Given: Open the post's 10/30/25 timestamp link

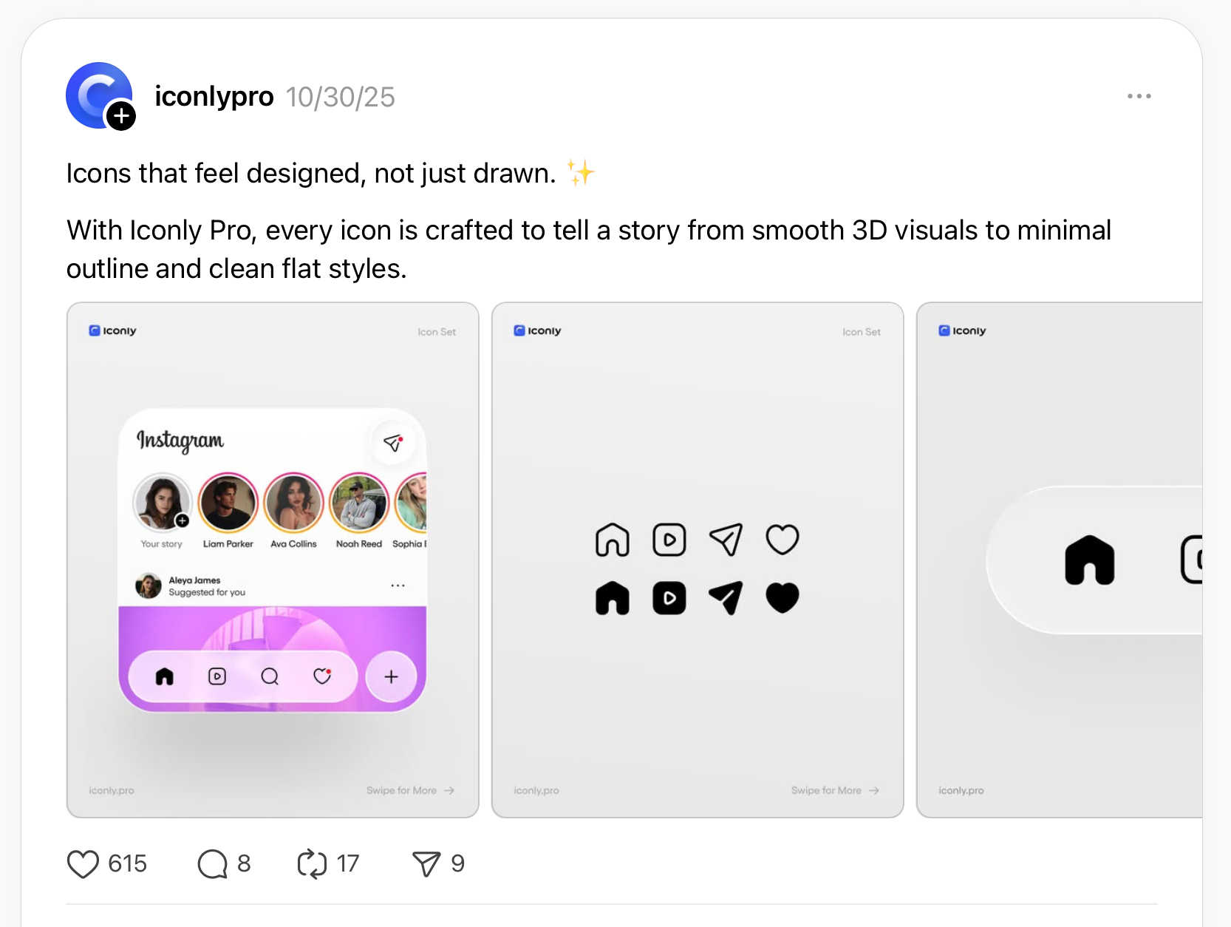Looking at the screenshot, I should pos(341,97).
